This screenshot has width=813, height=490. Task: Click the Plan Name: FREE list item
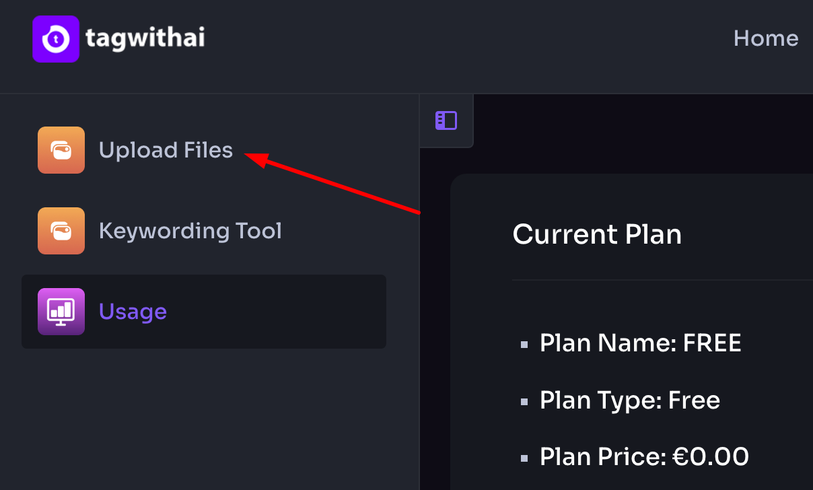pyautogui.click(x=640, y=343)
